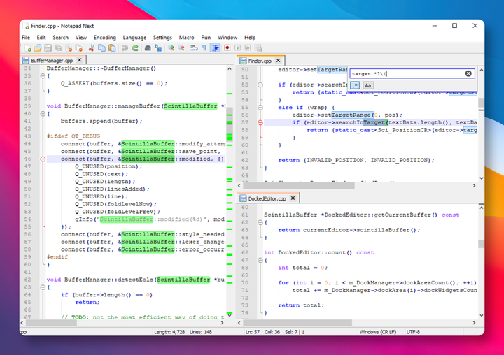Create a new file with toolbar icon
This screenshot has height=355, width=504.
pos(28,48)
